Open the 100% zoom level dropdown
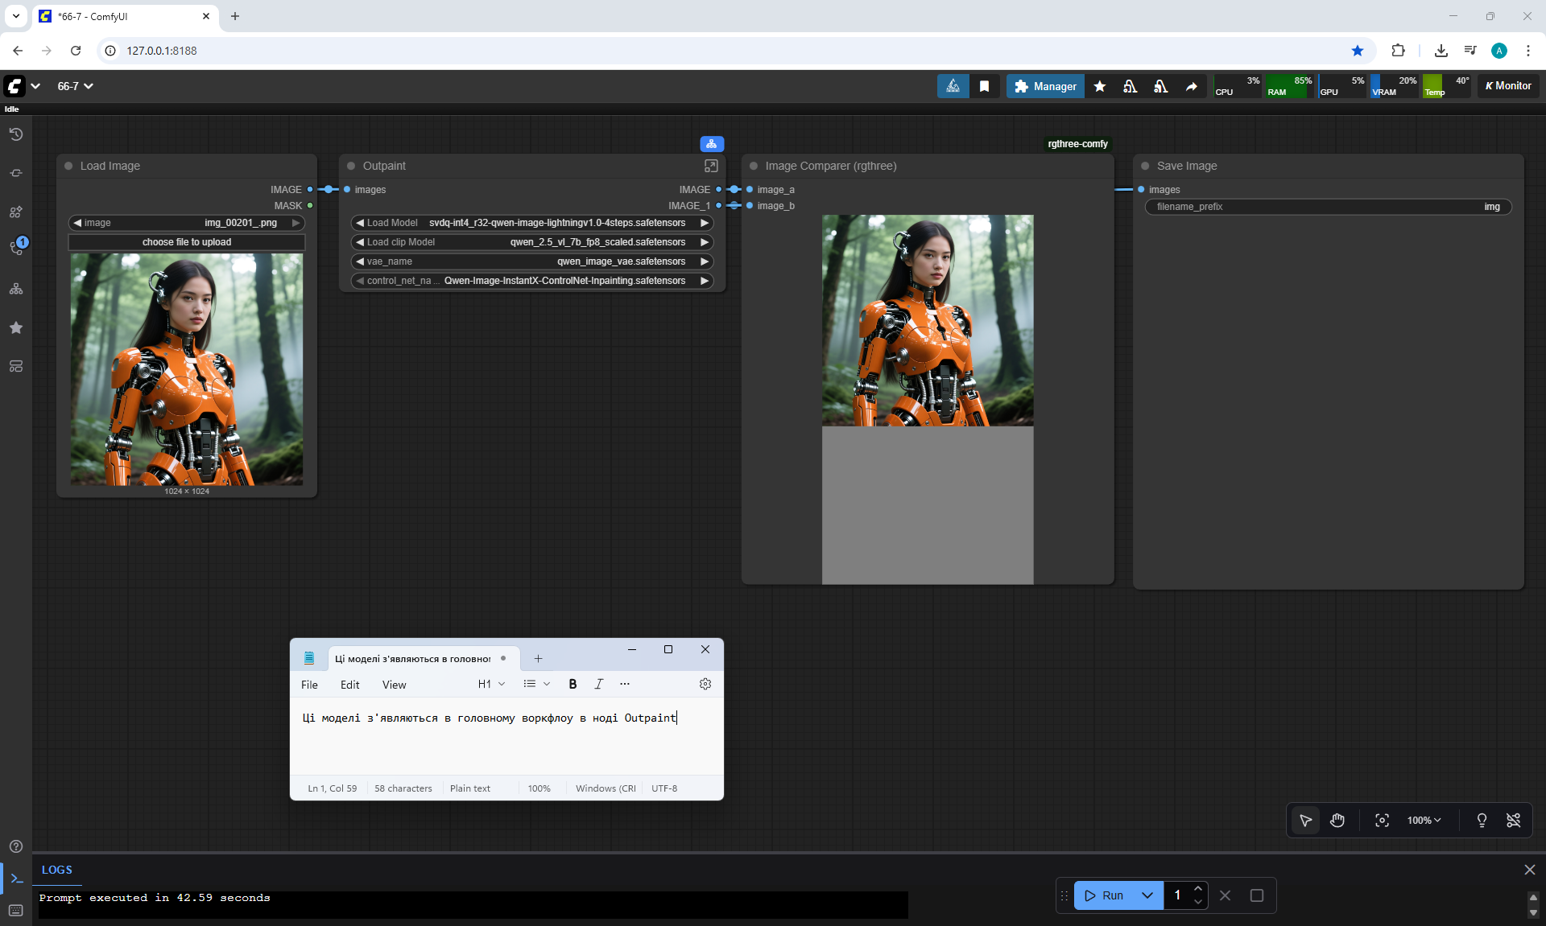The height and width of the screenshot is (926, 1546). (1424, 820)
